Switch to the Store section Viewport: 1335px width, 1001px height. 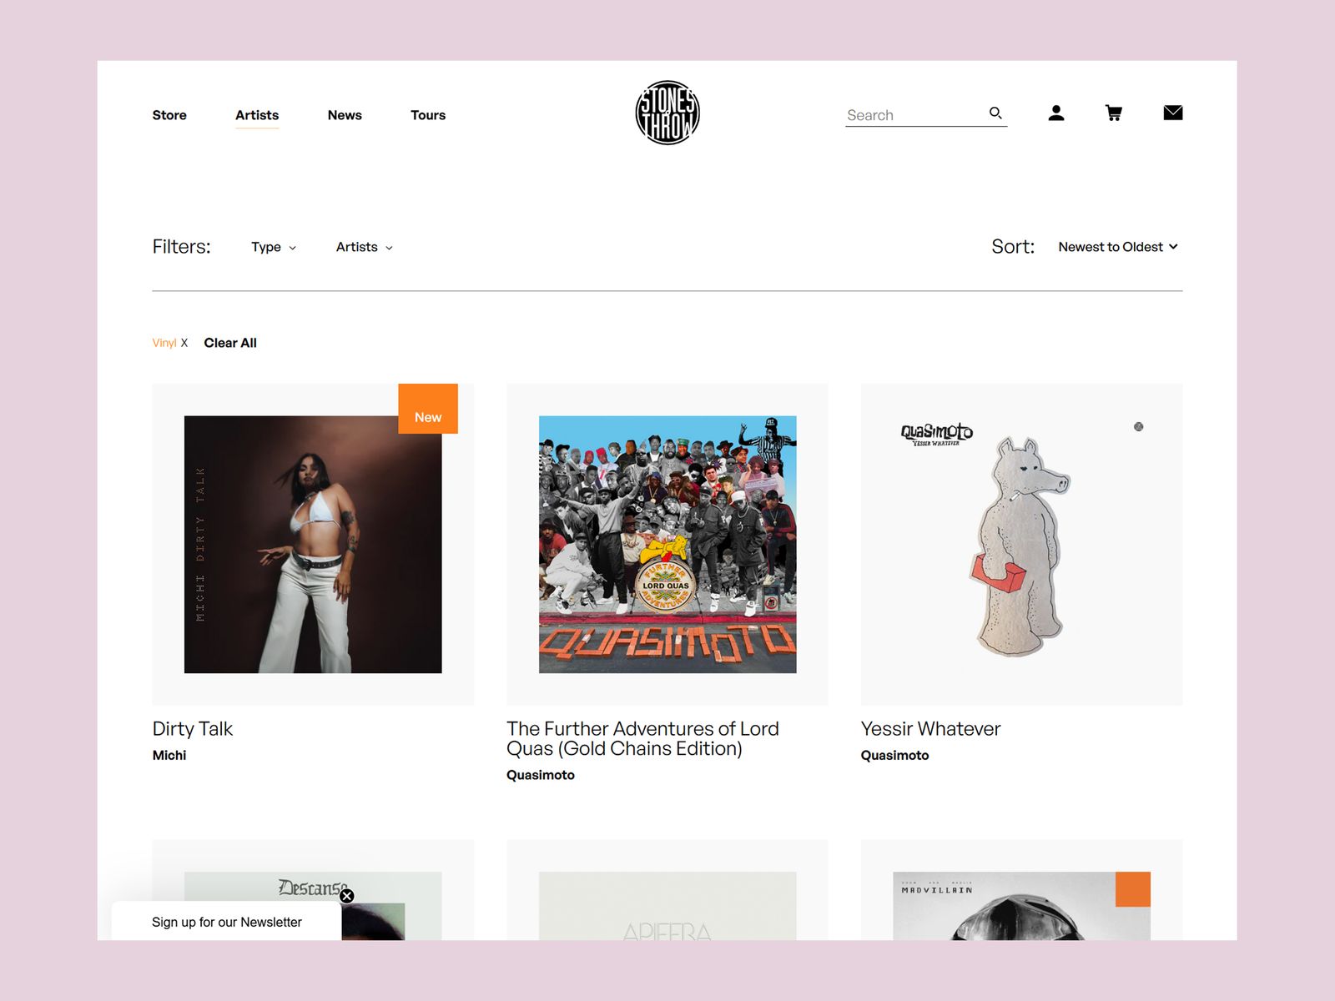(x=169, y=115)
